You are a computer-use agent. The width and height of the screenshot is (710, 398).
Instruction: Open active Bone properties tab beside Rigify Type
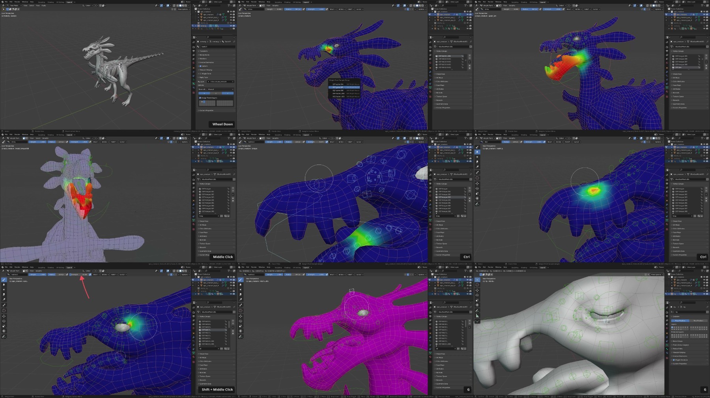point(194,84)
